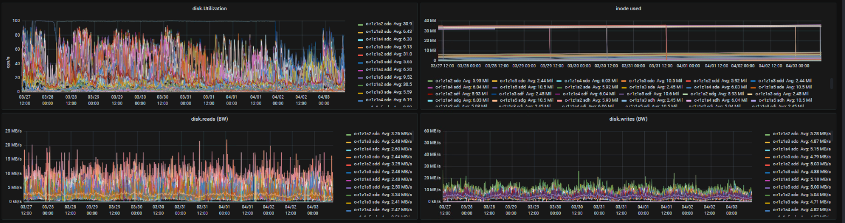The height and width of the screenshot is (223, 845).
Task: Toggle c-r1z1s5 sdd series in disk.Utilization legend
Action: (x=388, y=77)
